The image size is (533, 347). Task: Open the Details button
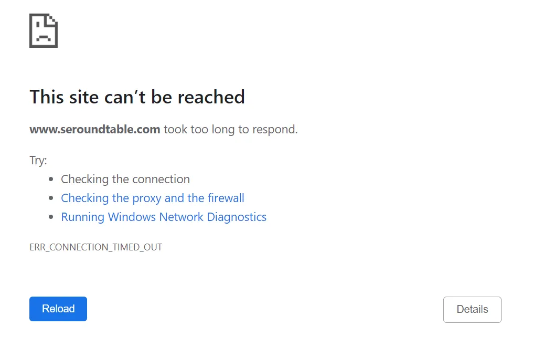(472, 310)
